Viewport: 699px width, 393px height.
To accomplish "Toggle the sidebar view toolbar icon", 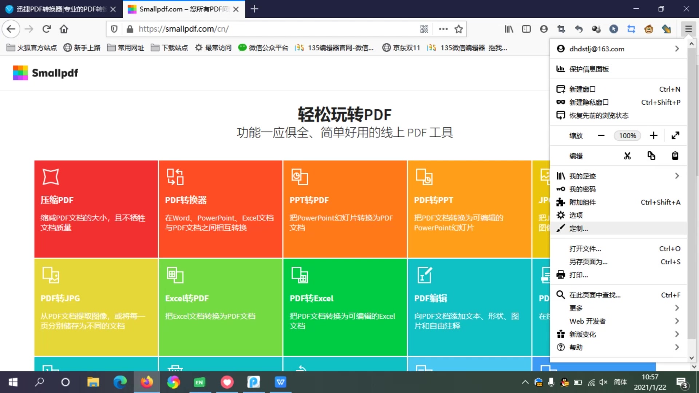I will [x=526, y=29].
